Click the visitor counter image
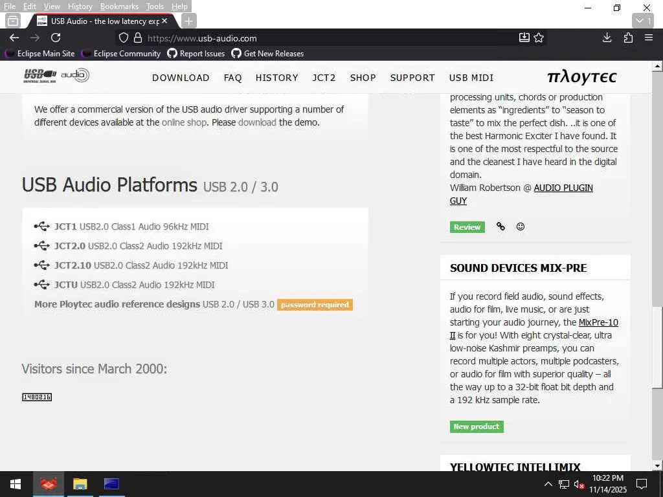This screenshot has width=663, height=497. (37, 397)
